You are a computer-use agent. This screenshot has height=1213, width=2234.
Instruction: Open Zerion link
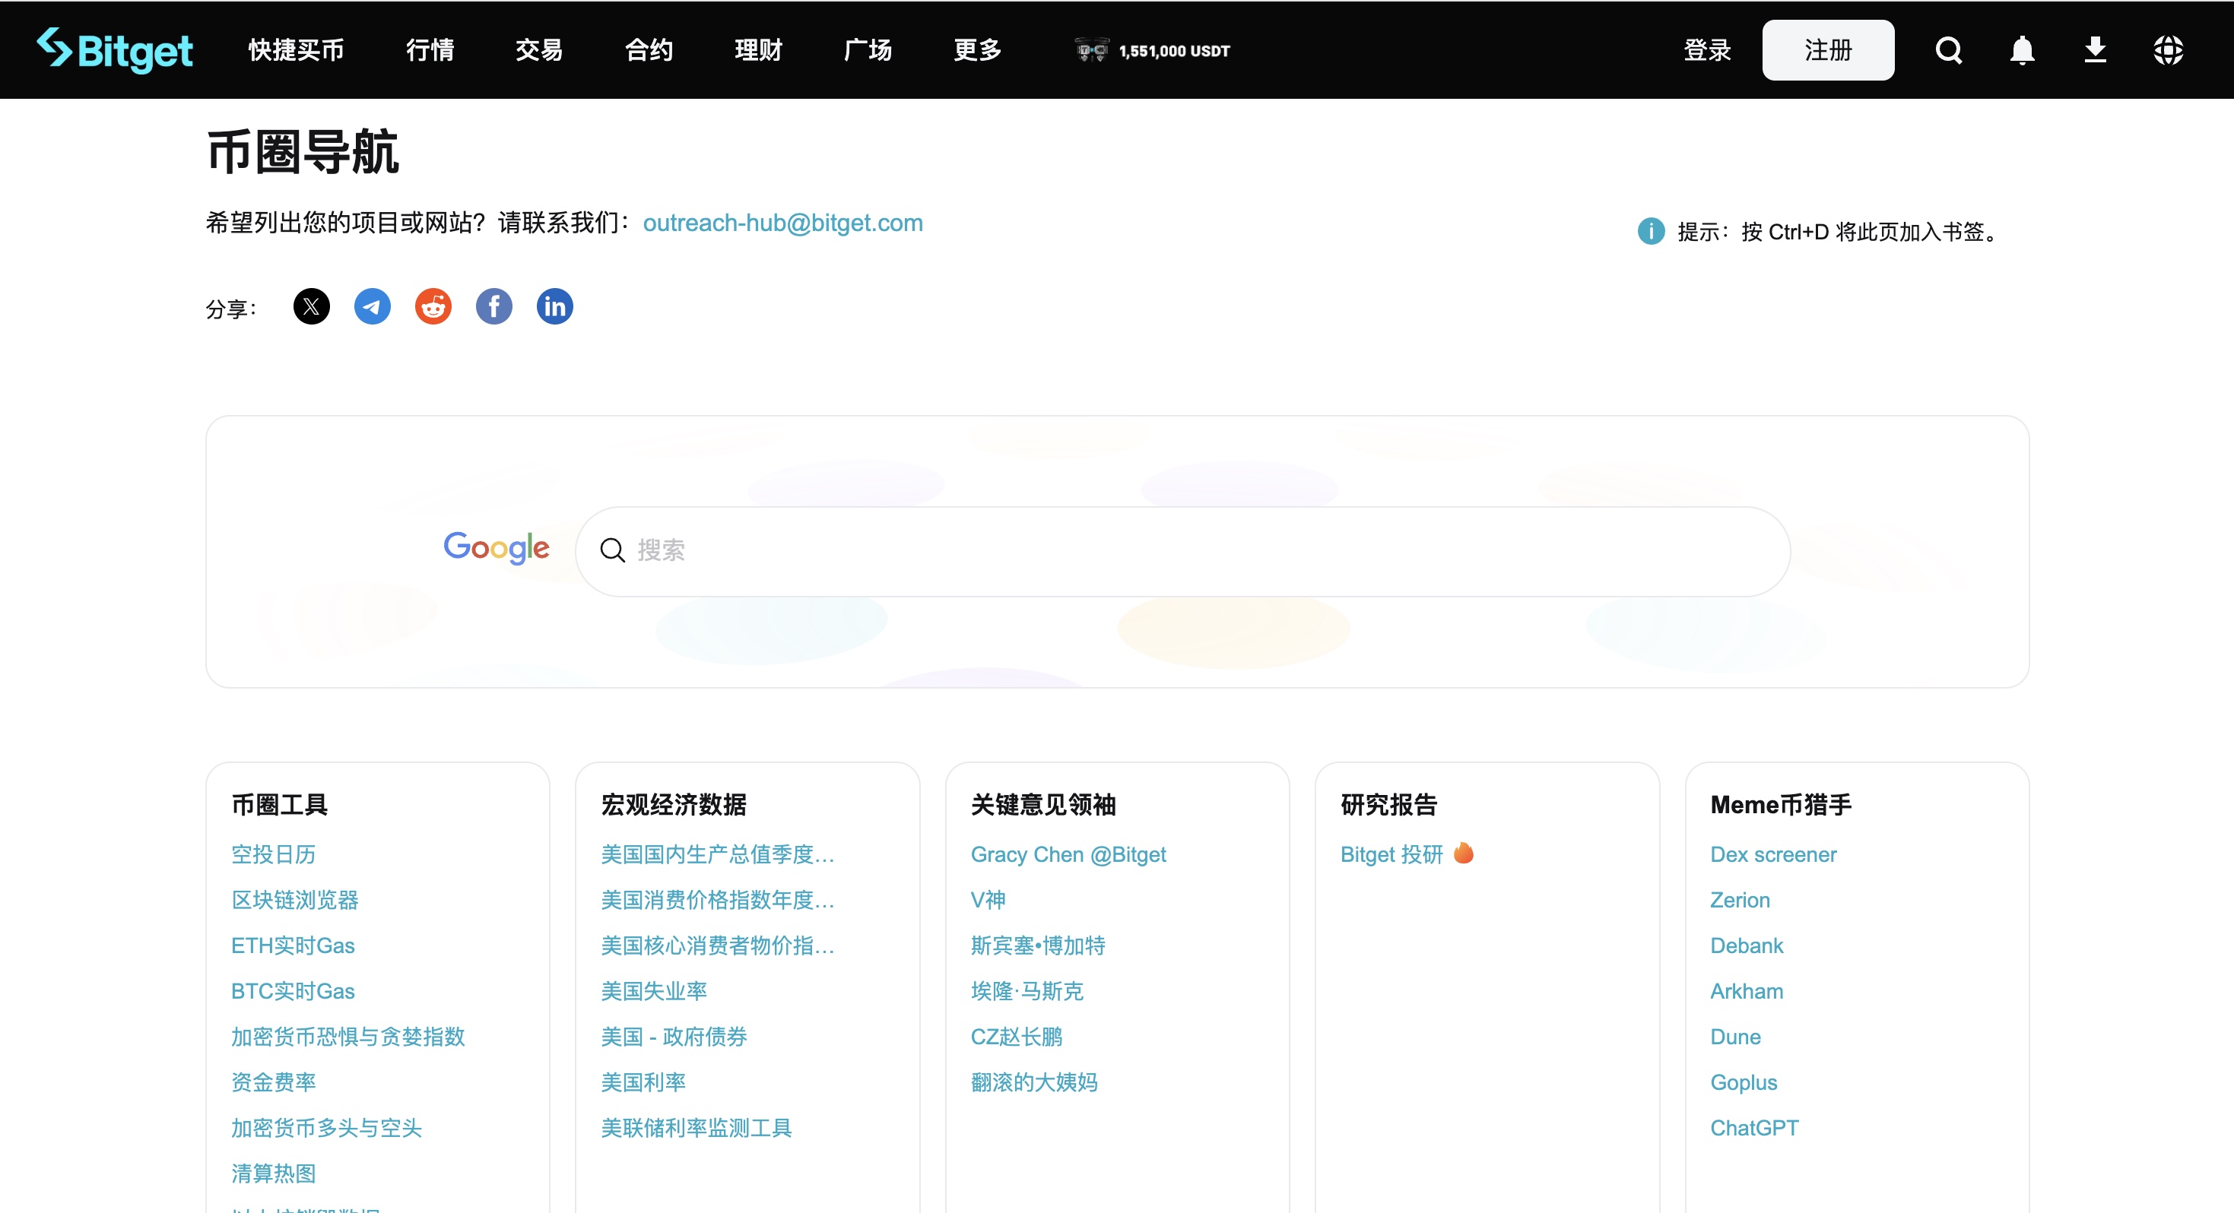tap(1740, 900)
